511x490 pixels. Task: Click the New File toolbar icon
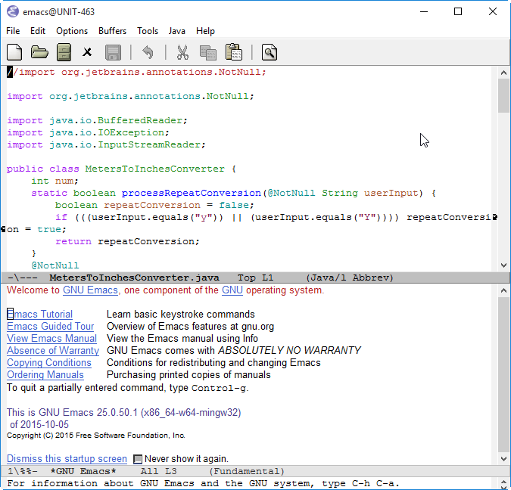(14, 52)
